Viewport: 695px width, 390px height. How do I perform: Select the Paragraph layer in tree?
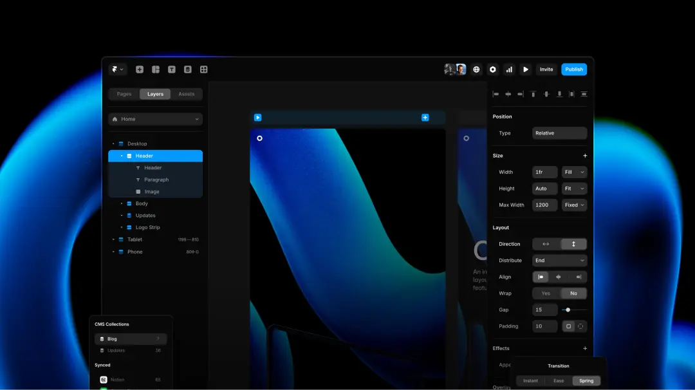pos(156,180)
